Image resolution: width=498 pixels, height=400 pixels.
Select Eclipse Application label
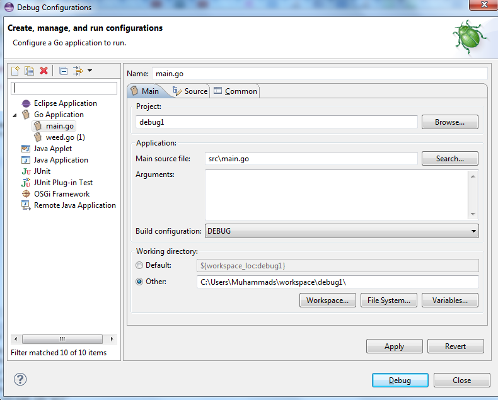[66, 103]
